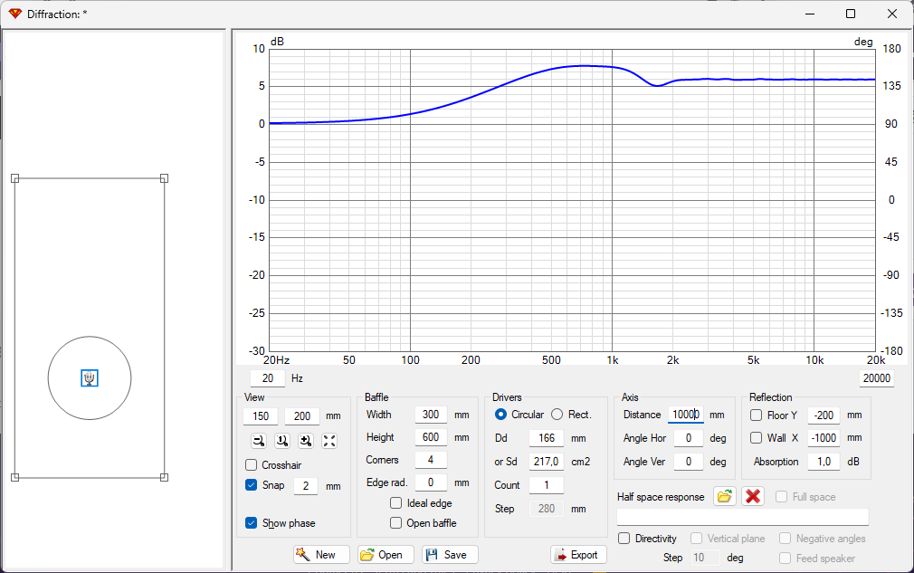914x573 pixels.
Task: Click the driver Count field
Action: (547, 485)
